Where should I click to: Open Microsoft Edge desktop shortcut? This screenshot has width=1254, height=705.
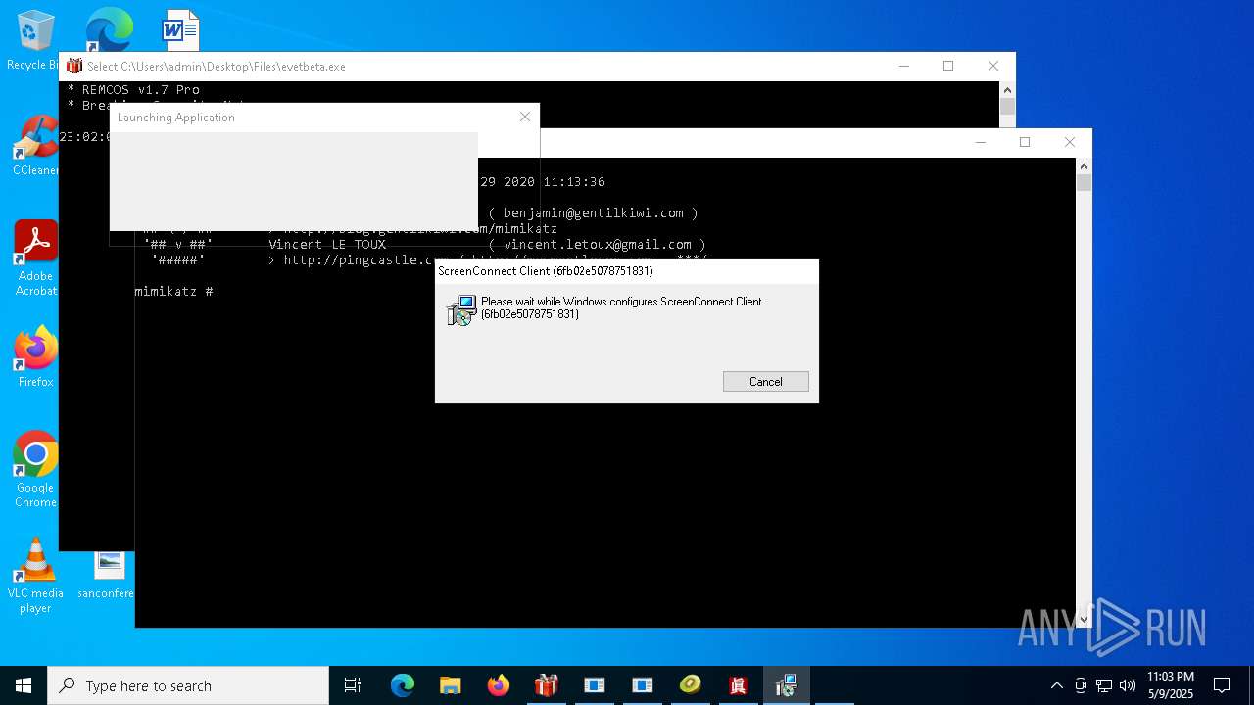pos(108,29)
